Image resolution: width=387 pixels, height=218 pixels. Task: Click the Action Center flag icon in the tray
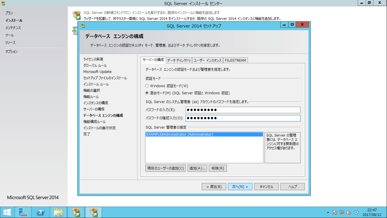point(335,212)
